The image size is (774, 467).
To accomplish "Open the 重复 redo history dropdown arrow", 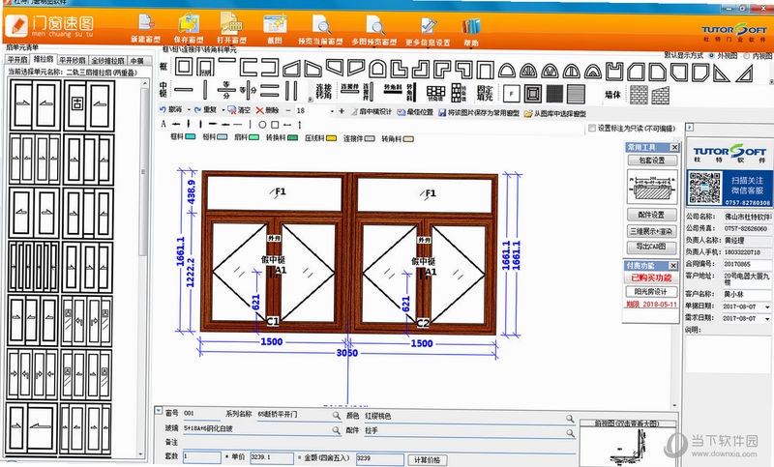I will 223,110.
